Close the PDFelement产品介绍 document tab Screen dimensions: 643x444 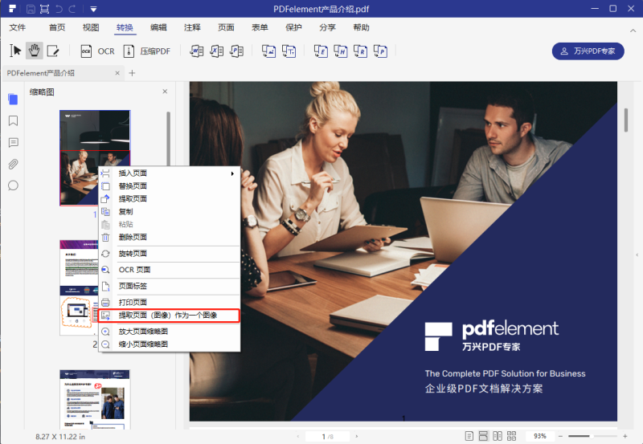coord(117,73)
